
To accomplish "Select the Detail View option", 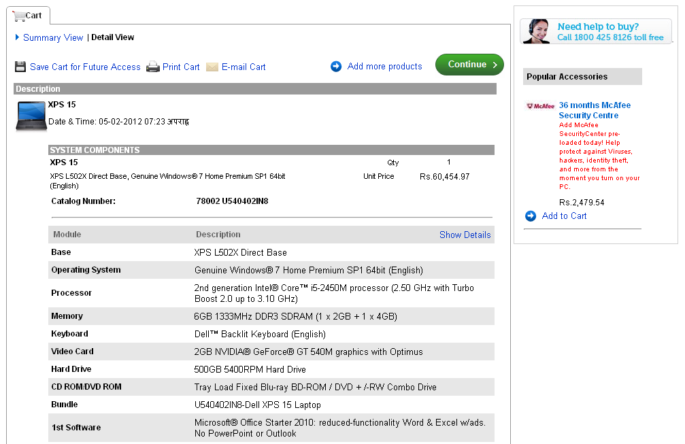I will click(x=113, y=37).
